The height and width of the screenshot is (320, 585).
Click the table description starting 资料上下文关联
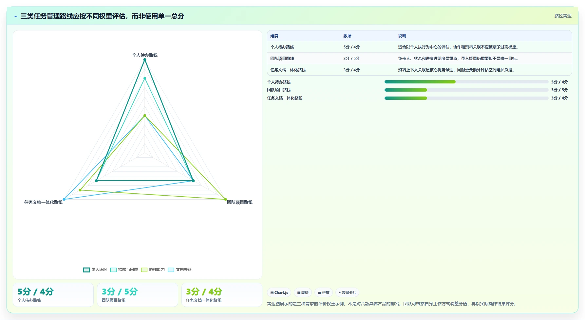tap(457, 70)
